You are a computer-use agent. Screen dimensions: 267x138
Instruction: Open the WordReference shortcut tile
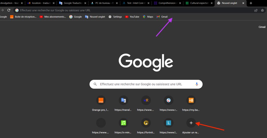pyautogui.click(x=146, y=104)
